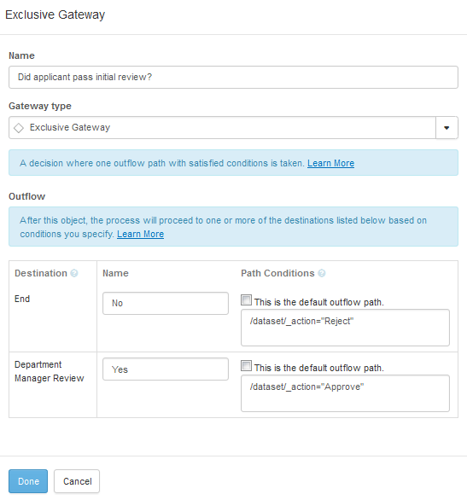The height and width of the screenshot is (500, 467).
Task: Edit the outflow name field 'Yes'
Action: [x=166, y=369]
